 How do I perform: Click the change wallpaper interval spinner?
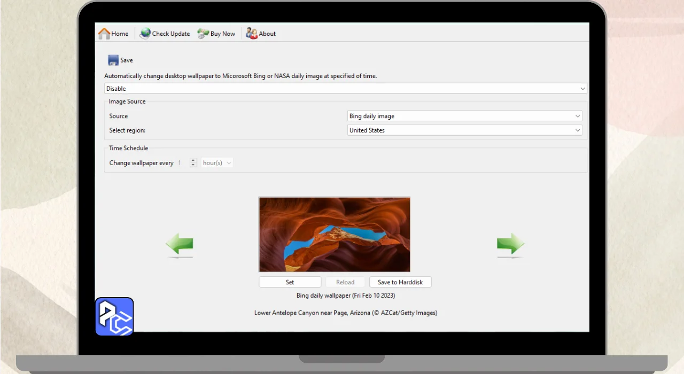[x=193, y=163]
